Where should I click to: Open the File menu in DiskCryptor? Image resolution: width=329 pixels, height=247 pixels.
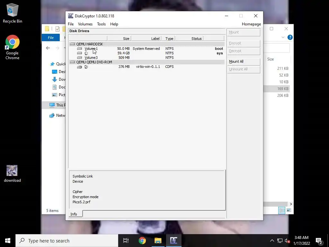[x=71, y=24]
